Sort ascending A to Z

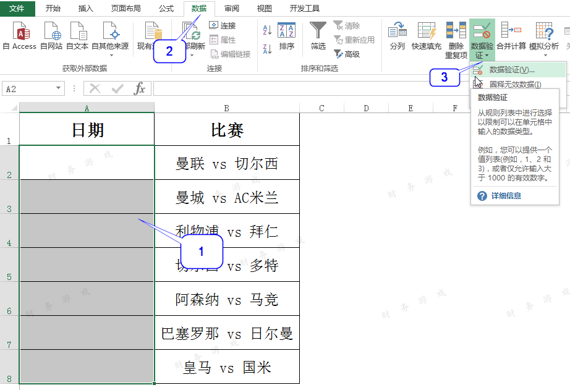pos(267,30)
